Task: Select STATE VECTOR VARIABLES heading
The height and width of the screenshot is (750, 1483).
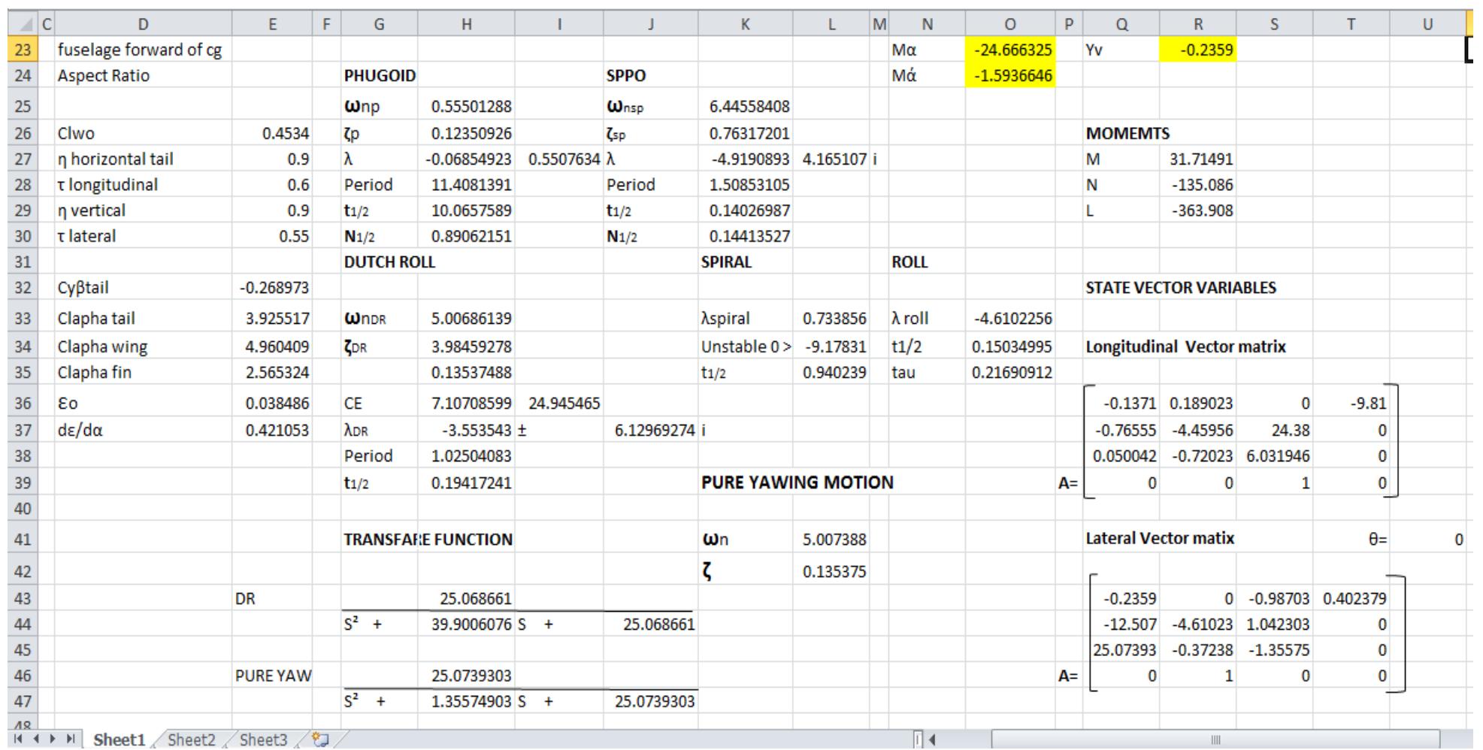Action: point(1181,287)
